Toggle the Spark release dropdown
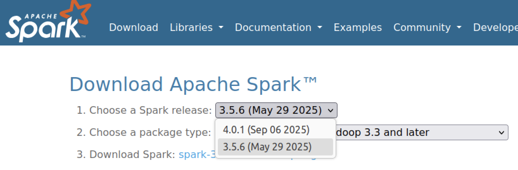 pos(276,110)
